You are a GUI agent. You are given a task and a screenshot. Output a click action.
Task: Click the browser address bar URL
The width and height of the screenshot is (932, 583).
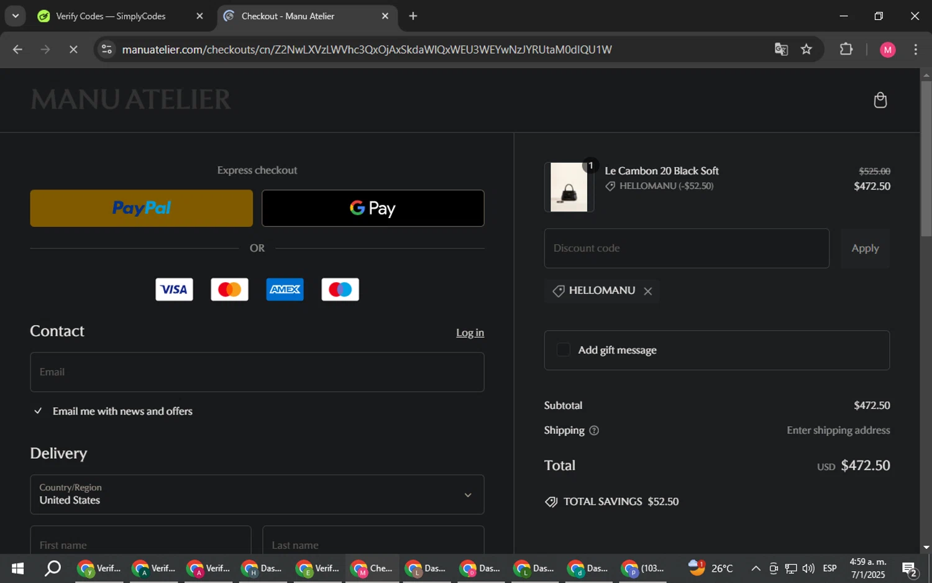pyautogui.click(x=367, y=49)
